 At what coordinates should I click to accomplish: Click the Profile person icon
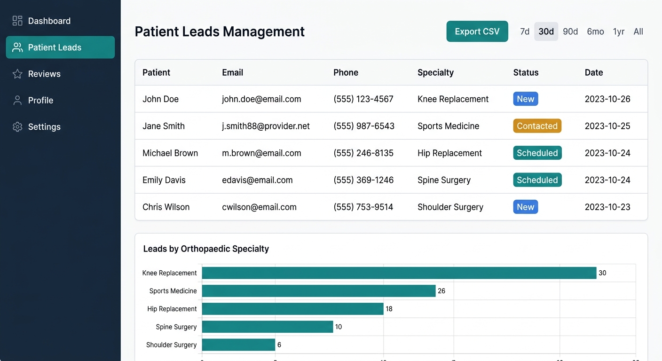click(x=17, y=100)
